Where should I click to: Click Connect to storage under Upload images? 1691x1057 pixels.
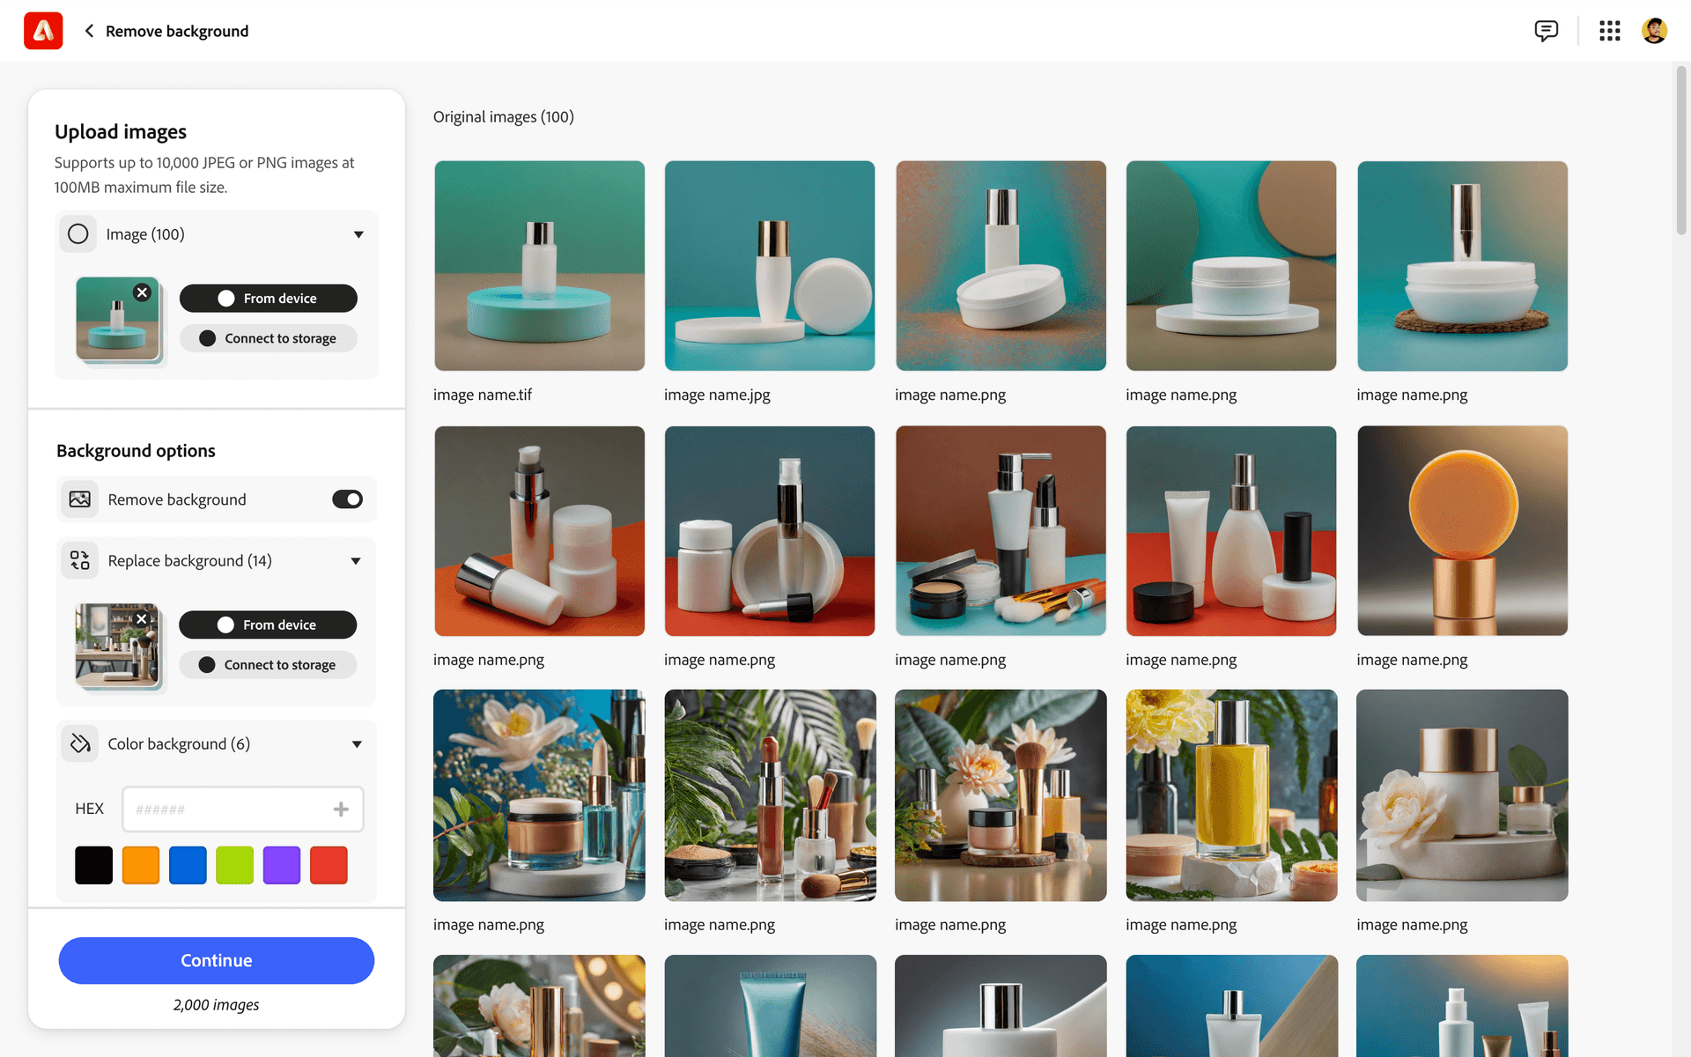click(x=268, y=338)
